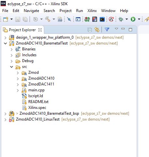Click the hardware platform project icon
Image resolution: width=149 pixels, height=157 pixels.
pyautogui.click(x=12, y=38)
